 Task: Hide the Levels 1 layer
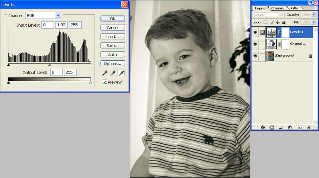(255, 32)
